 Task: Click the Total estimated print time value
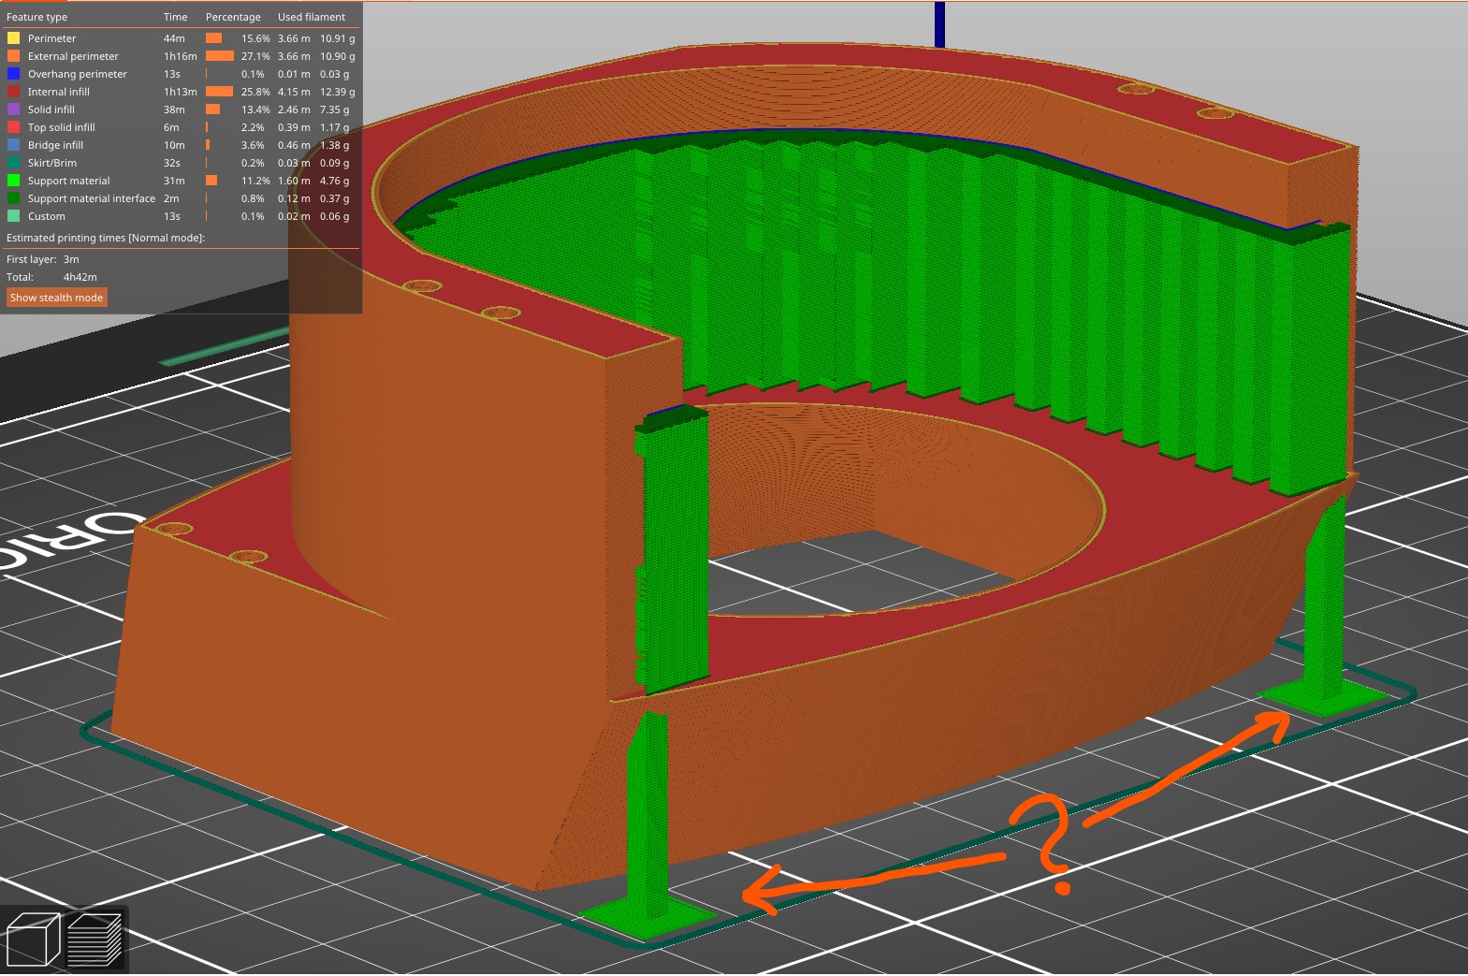[80, 277]
